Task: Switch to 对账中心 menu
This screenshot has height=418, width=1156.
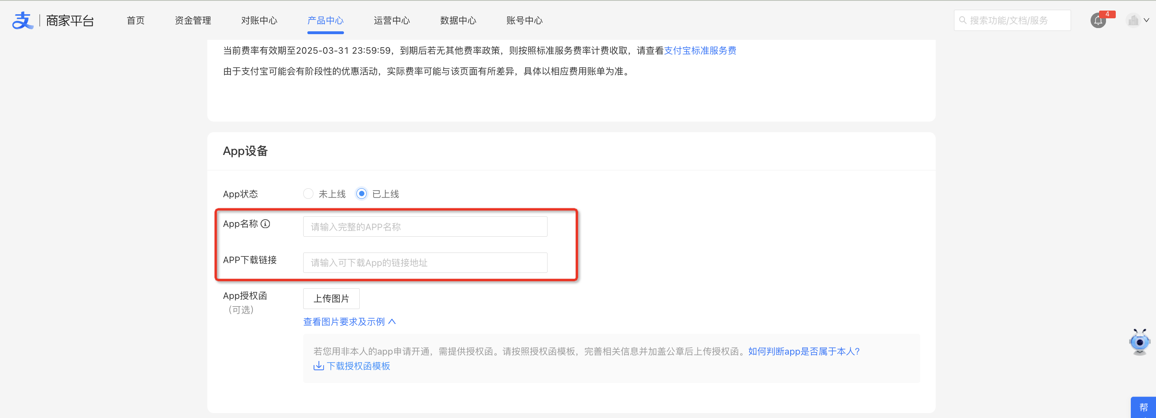Action: (x=259, y=20)
